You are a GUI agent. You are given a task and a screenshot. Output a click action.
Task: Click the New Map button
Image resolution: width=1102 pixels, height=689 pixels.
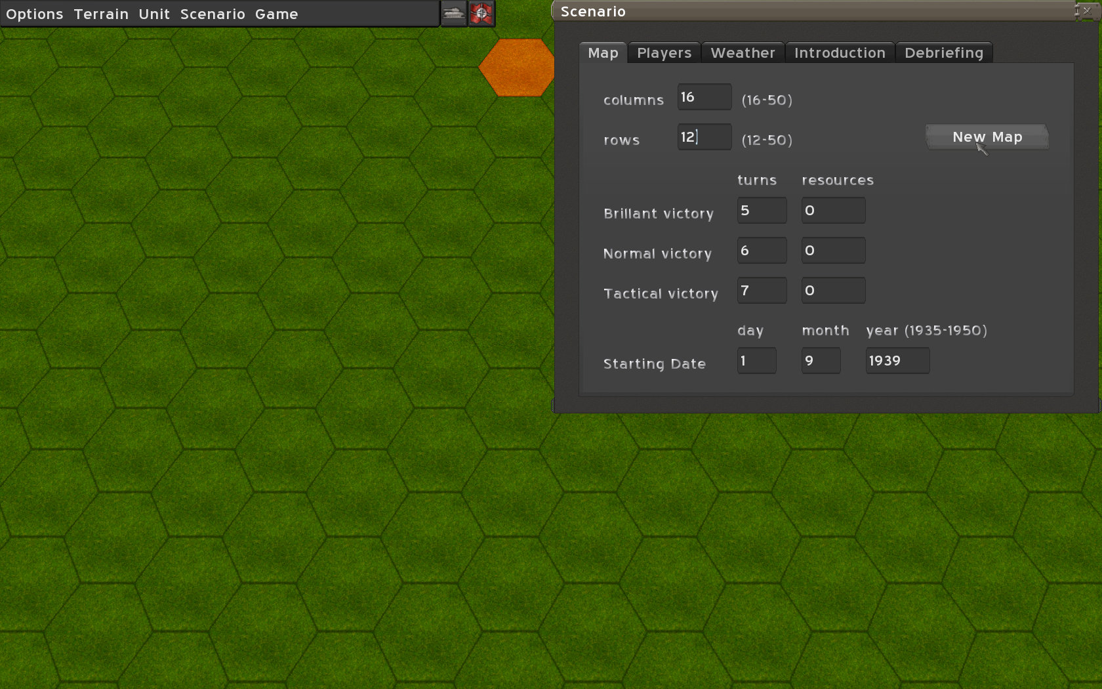[x=987, y=136]
